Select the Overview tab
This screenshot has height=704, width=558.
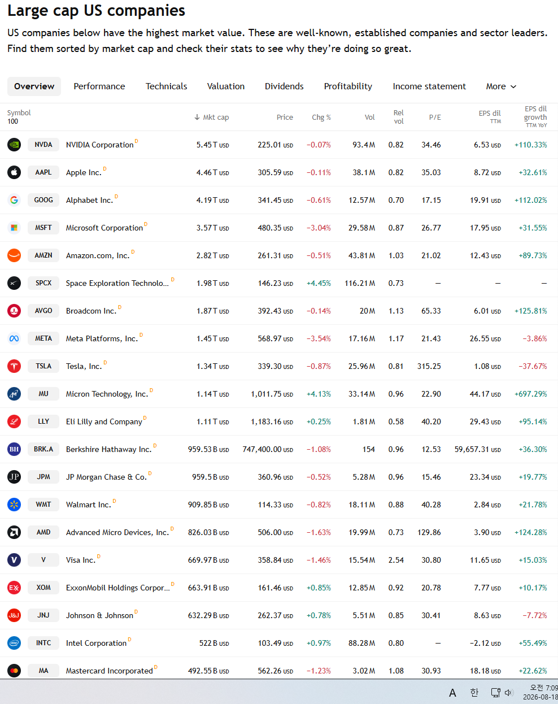pyautogui.click(x=34, y=86)
